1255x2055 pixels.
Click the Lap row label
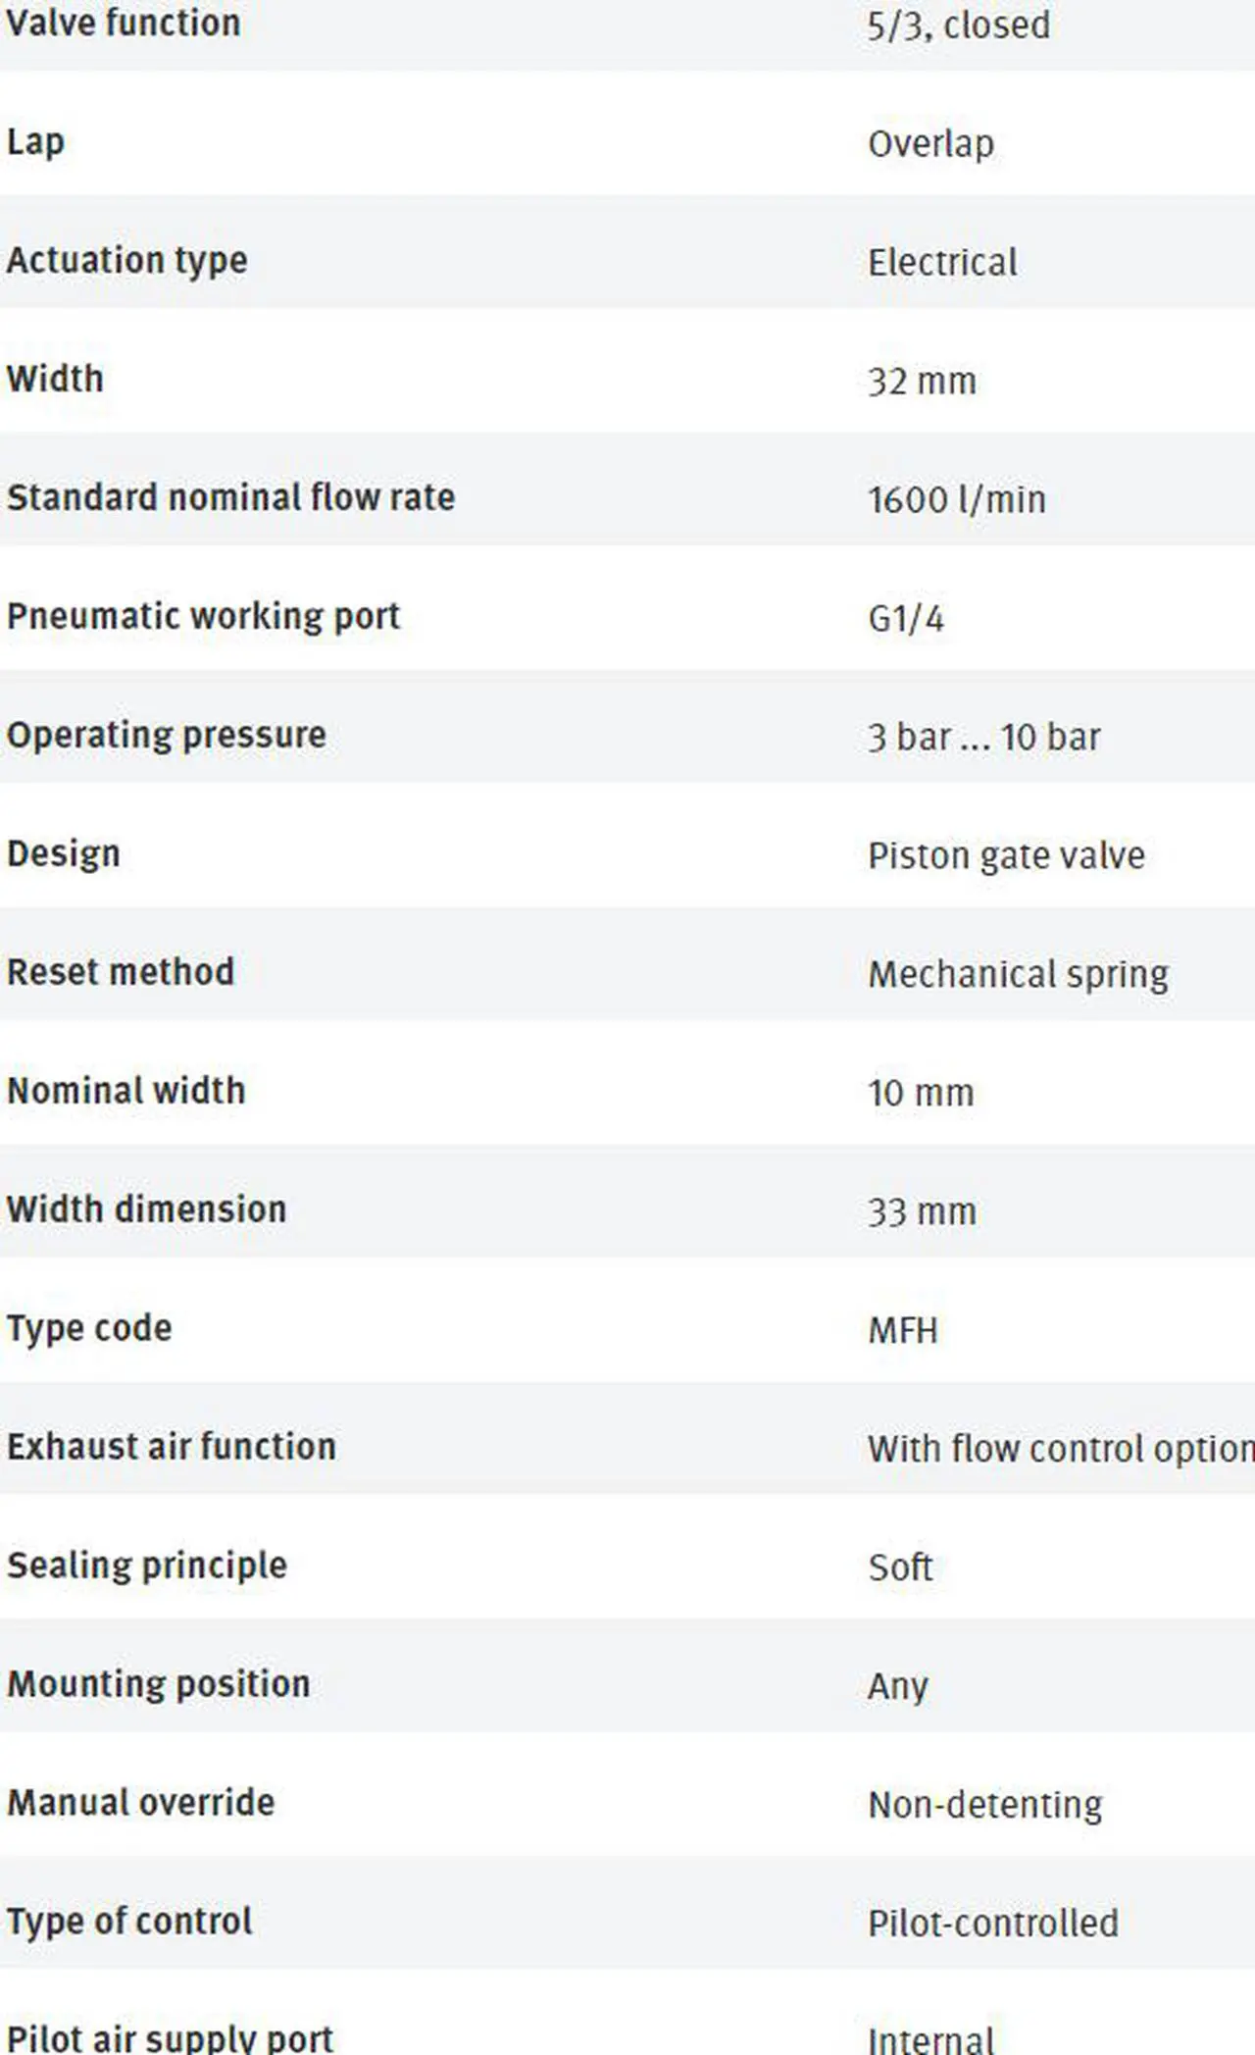click(x=35, y=142)
